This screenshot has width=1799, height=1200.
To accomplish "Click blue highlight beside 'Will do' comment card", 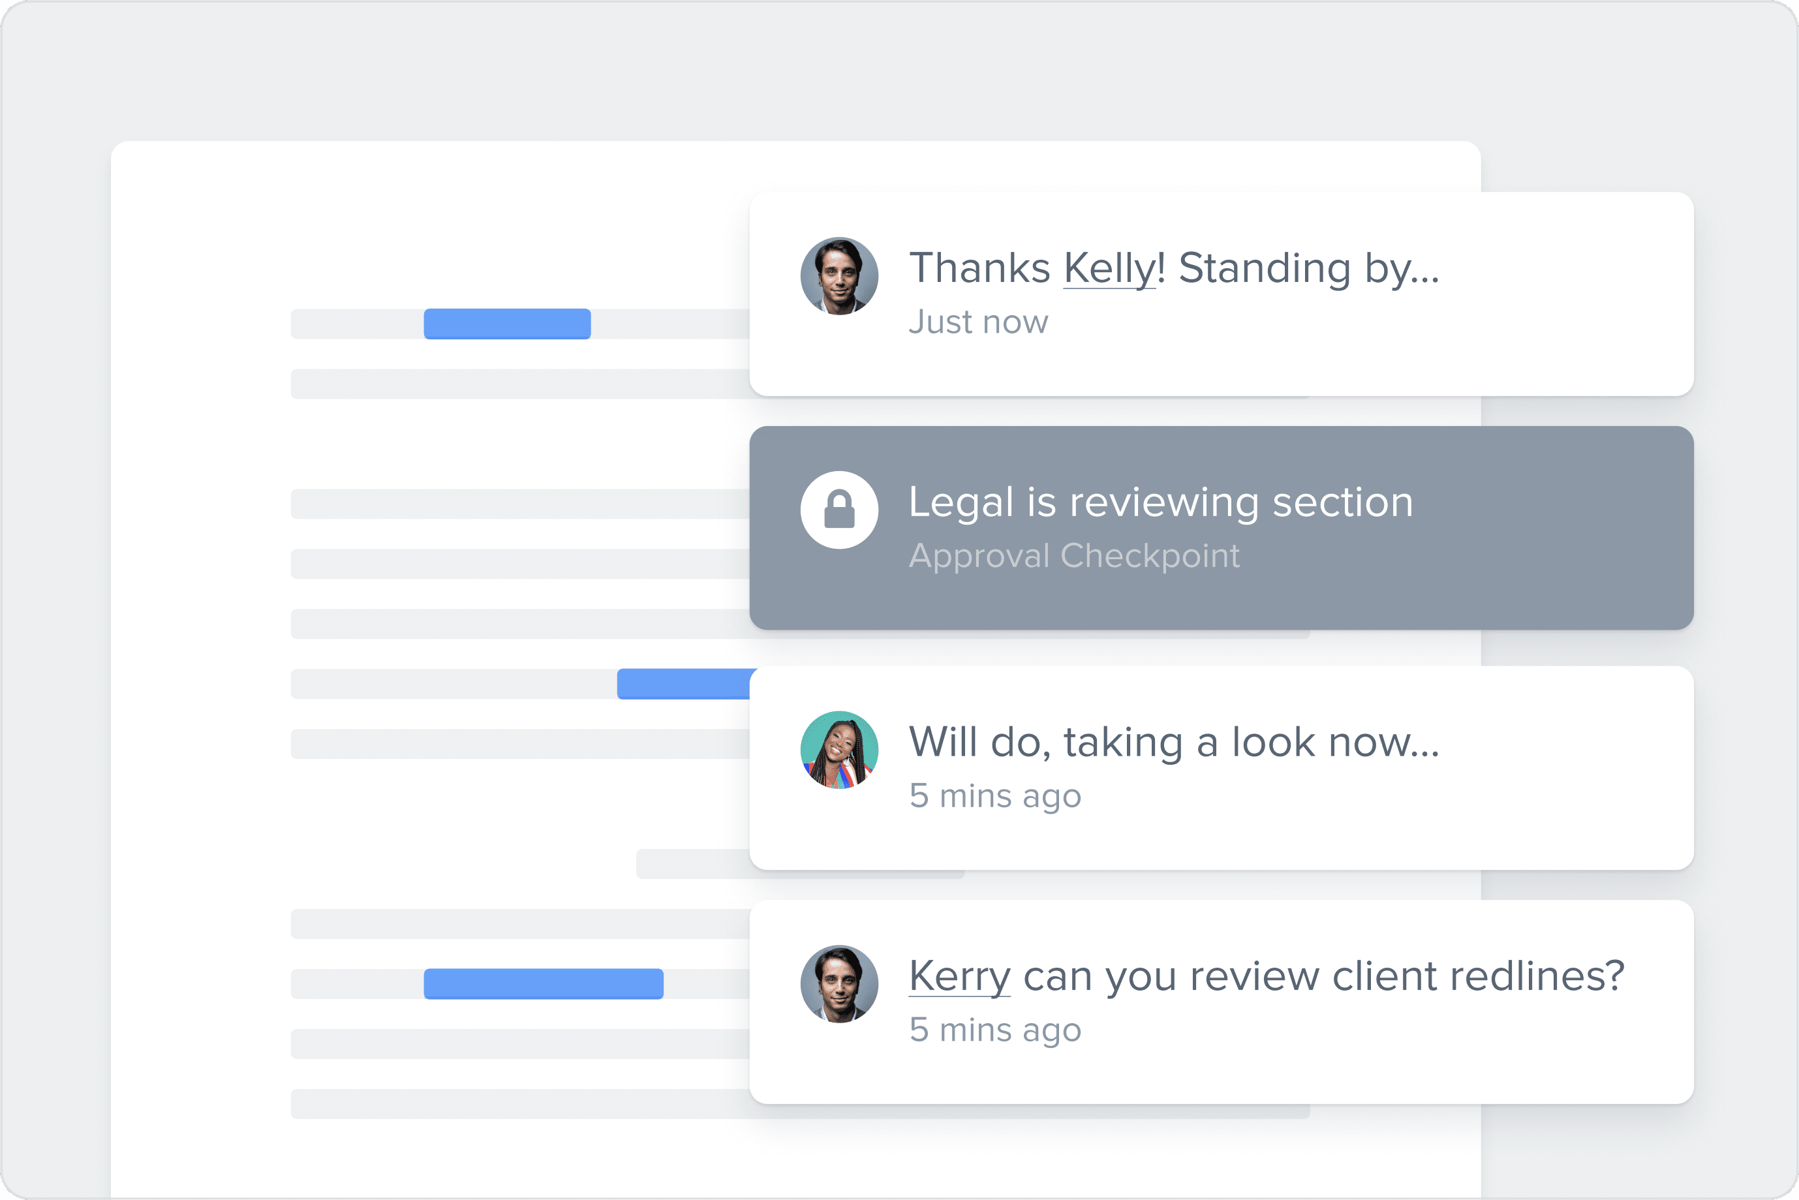I will [686, 685].
